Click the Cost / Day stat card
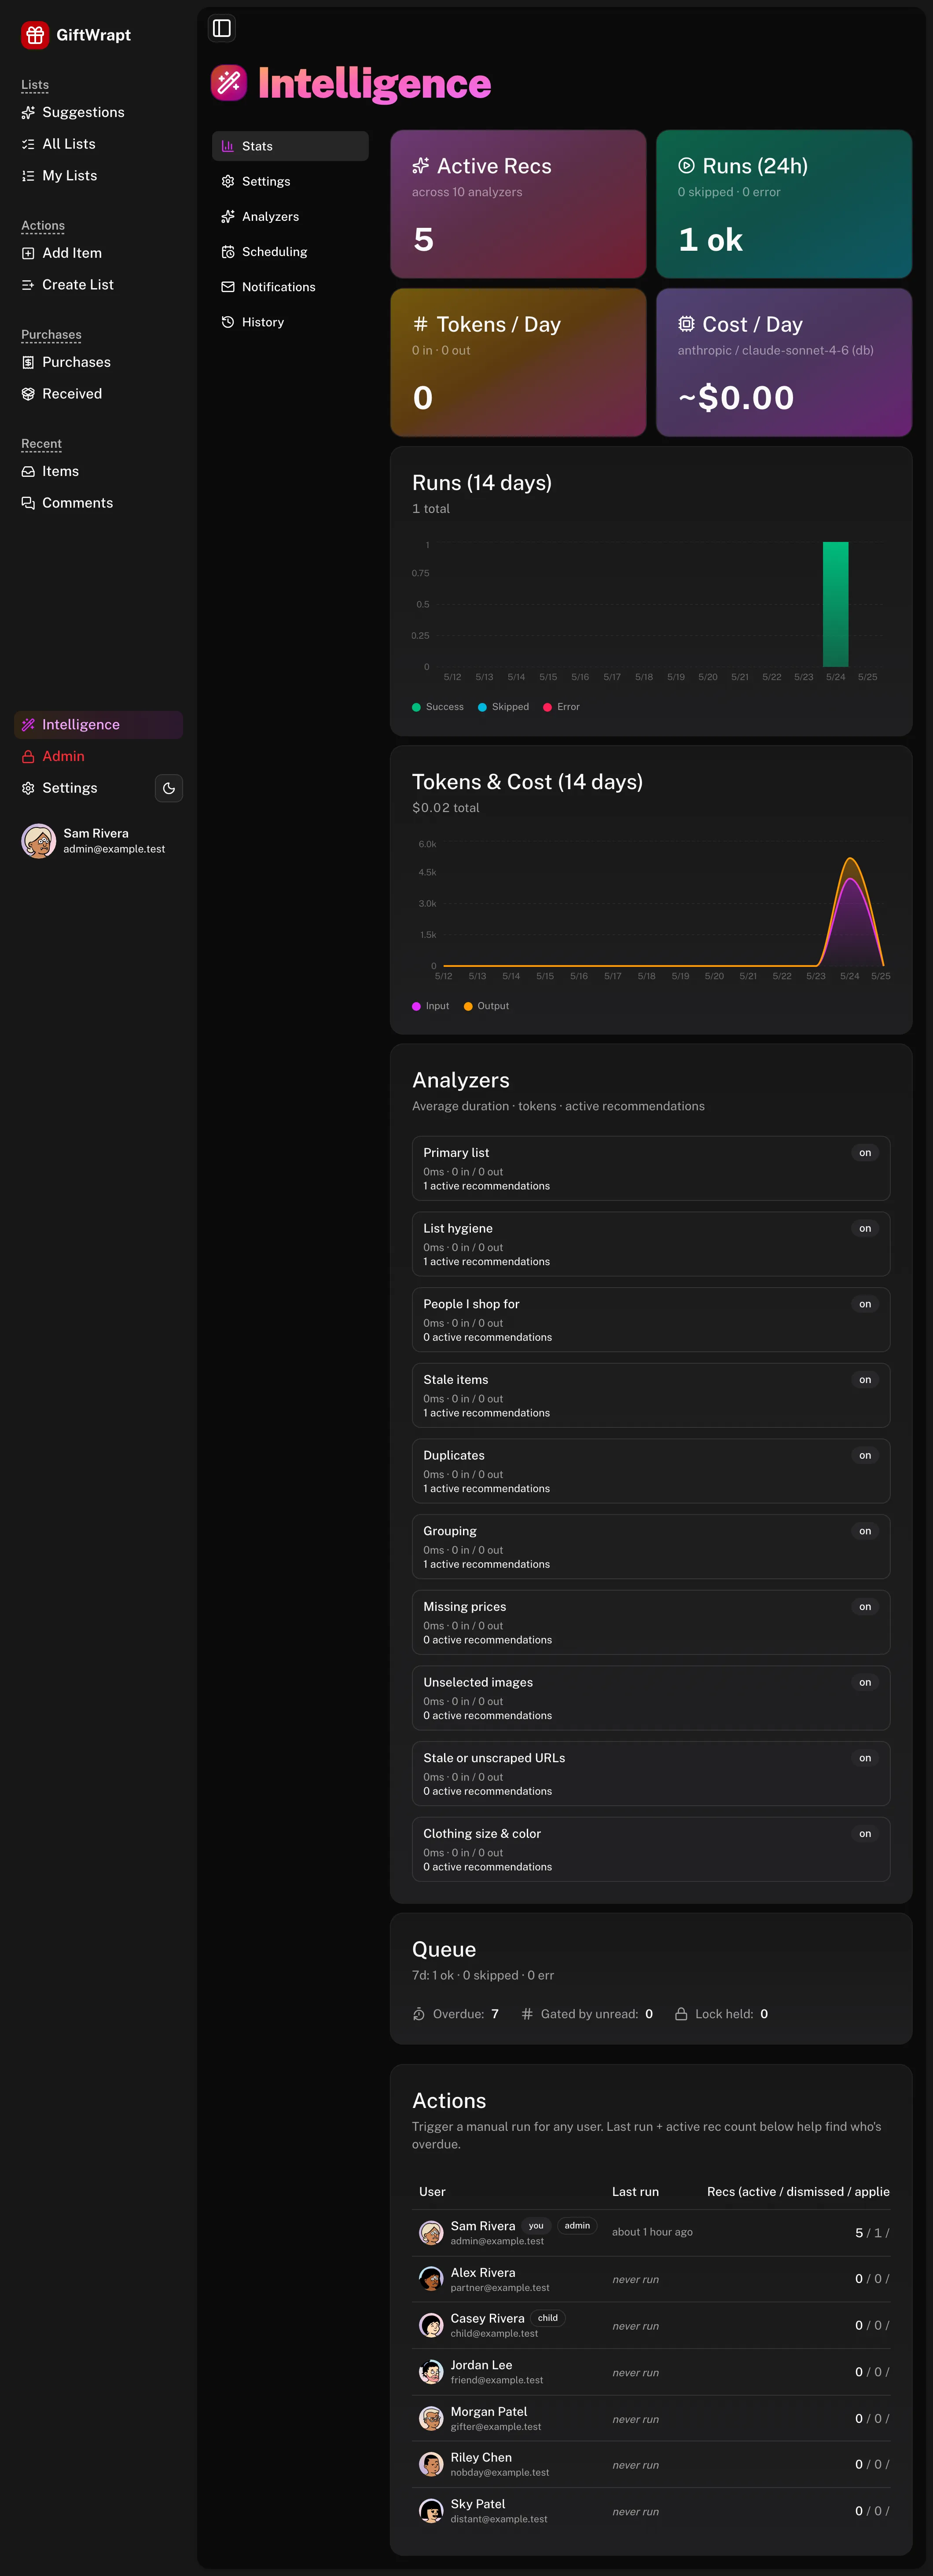The width and height of the screenshot is (933, 2576). tap(784, 363)
